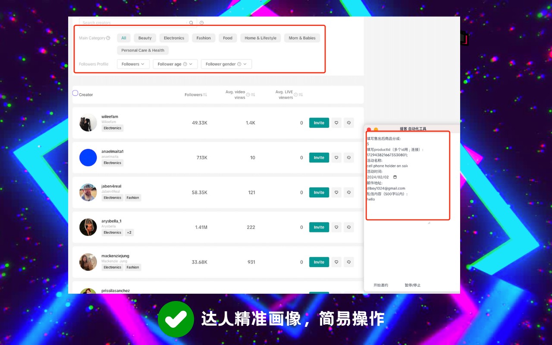Click the help icon inside Follower age
The width and height of the screenshot is (552, 345).
click(x=185, y=64)
